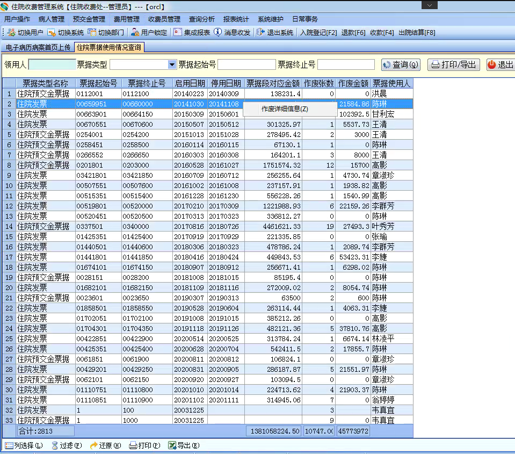This screenshot has height=454, width=515.
Task: Open the 报表统计 menu
Action: pyautogui.click(x=236, y=19)
